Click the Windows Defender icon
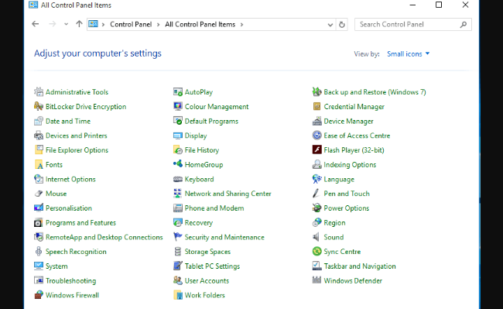The image size is (503, 309). pyautogui.click(x=317, y=280)
